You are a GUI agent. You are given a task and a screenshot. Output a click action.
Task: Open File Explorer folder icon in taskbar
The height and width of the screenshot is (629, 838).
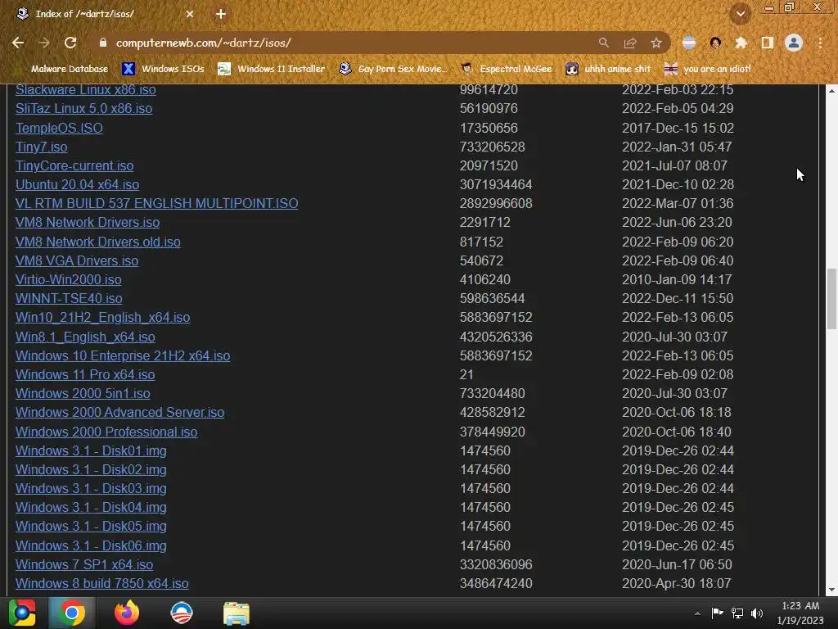[x=237, y=613]
